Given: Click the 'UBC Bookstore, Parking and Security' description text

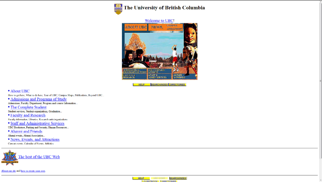Looking at the screenshot, I should click(39, 127).
